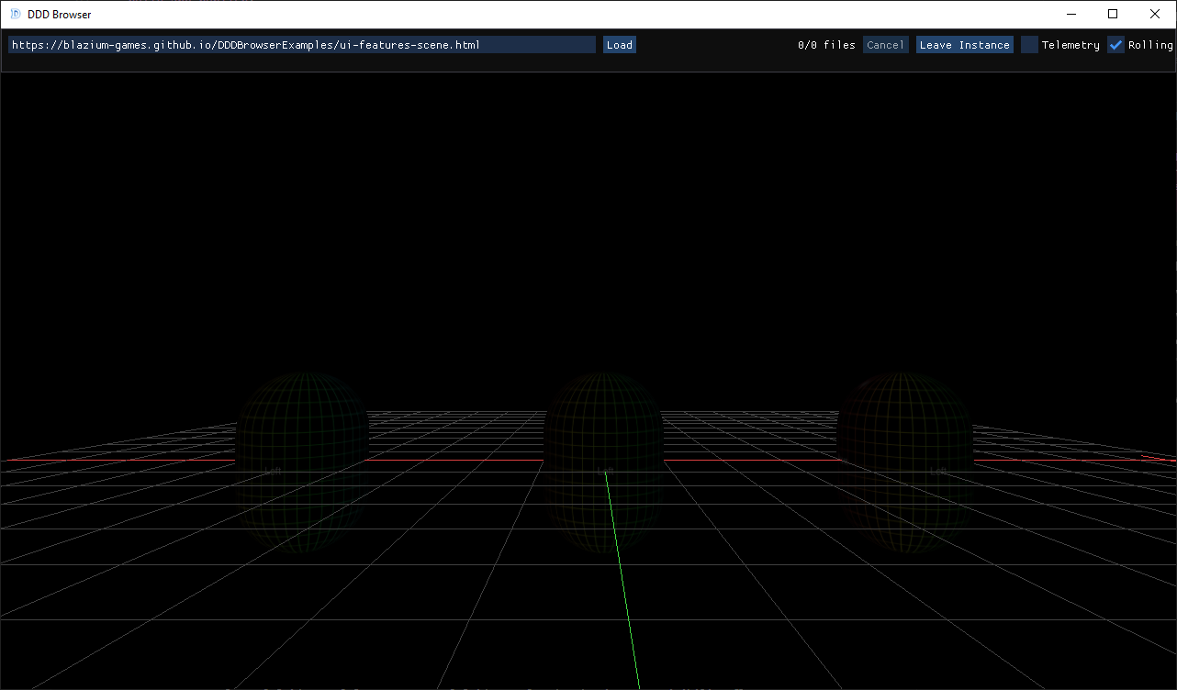Click the red axis line at right edge
This screenshot has width=1177, height=690.
click(x=1159, y=458)
